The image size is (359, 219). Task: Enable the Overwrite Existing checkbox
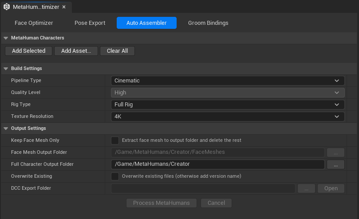coord(115,176)
